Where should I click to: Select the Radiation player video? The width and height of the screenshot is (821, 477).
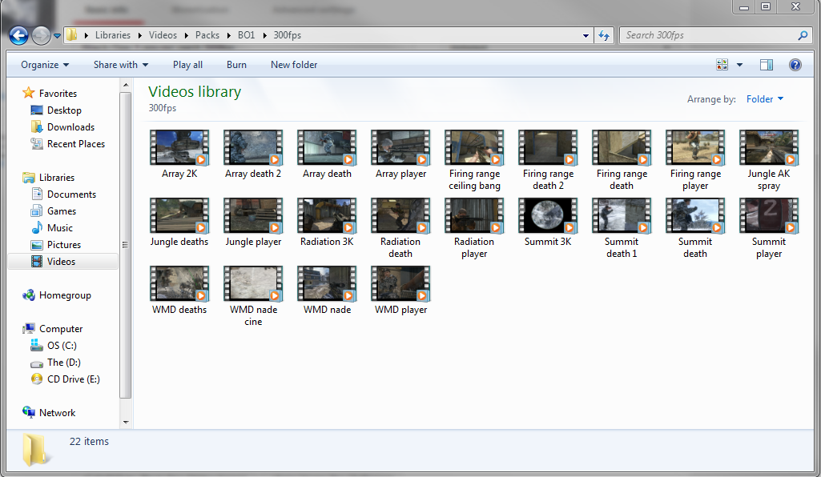(x=474, y=229)
